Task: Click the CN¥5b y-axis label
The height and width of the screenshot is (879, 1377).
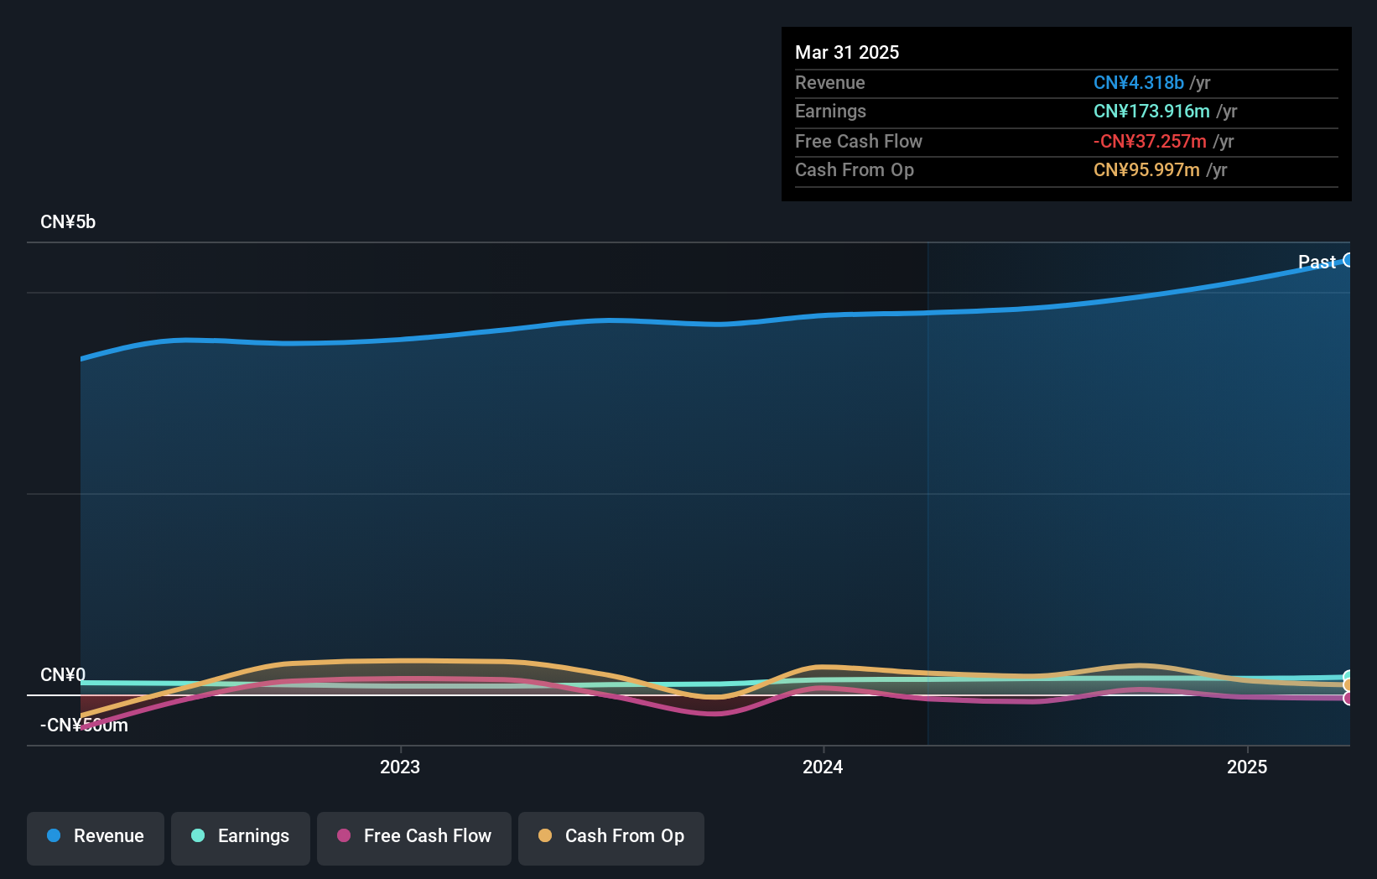Action: pos(68,222)
